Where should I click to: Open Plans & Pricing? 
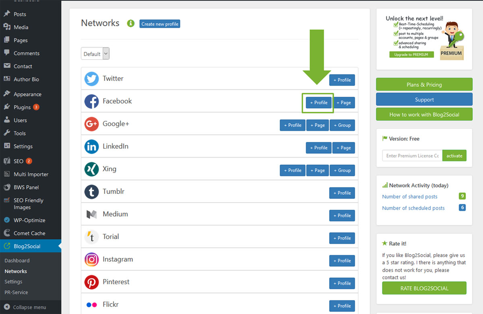coord(424,84)
